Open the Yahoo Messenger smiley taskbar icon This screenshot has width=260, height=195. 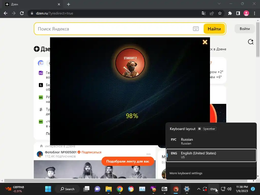[x=153, y=189]
